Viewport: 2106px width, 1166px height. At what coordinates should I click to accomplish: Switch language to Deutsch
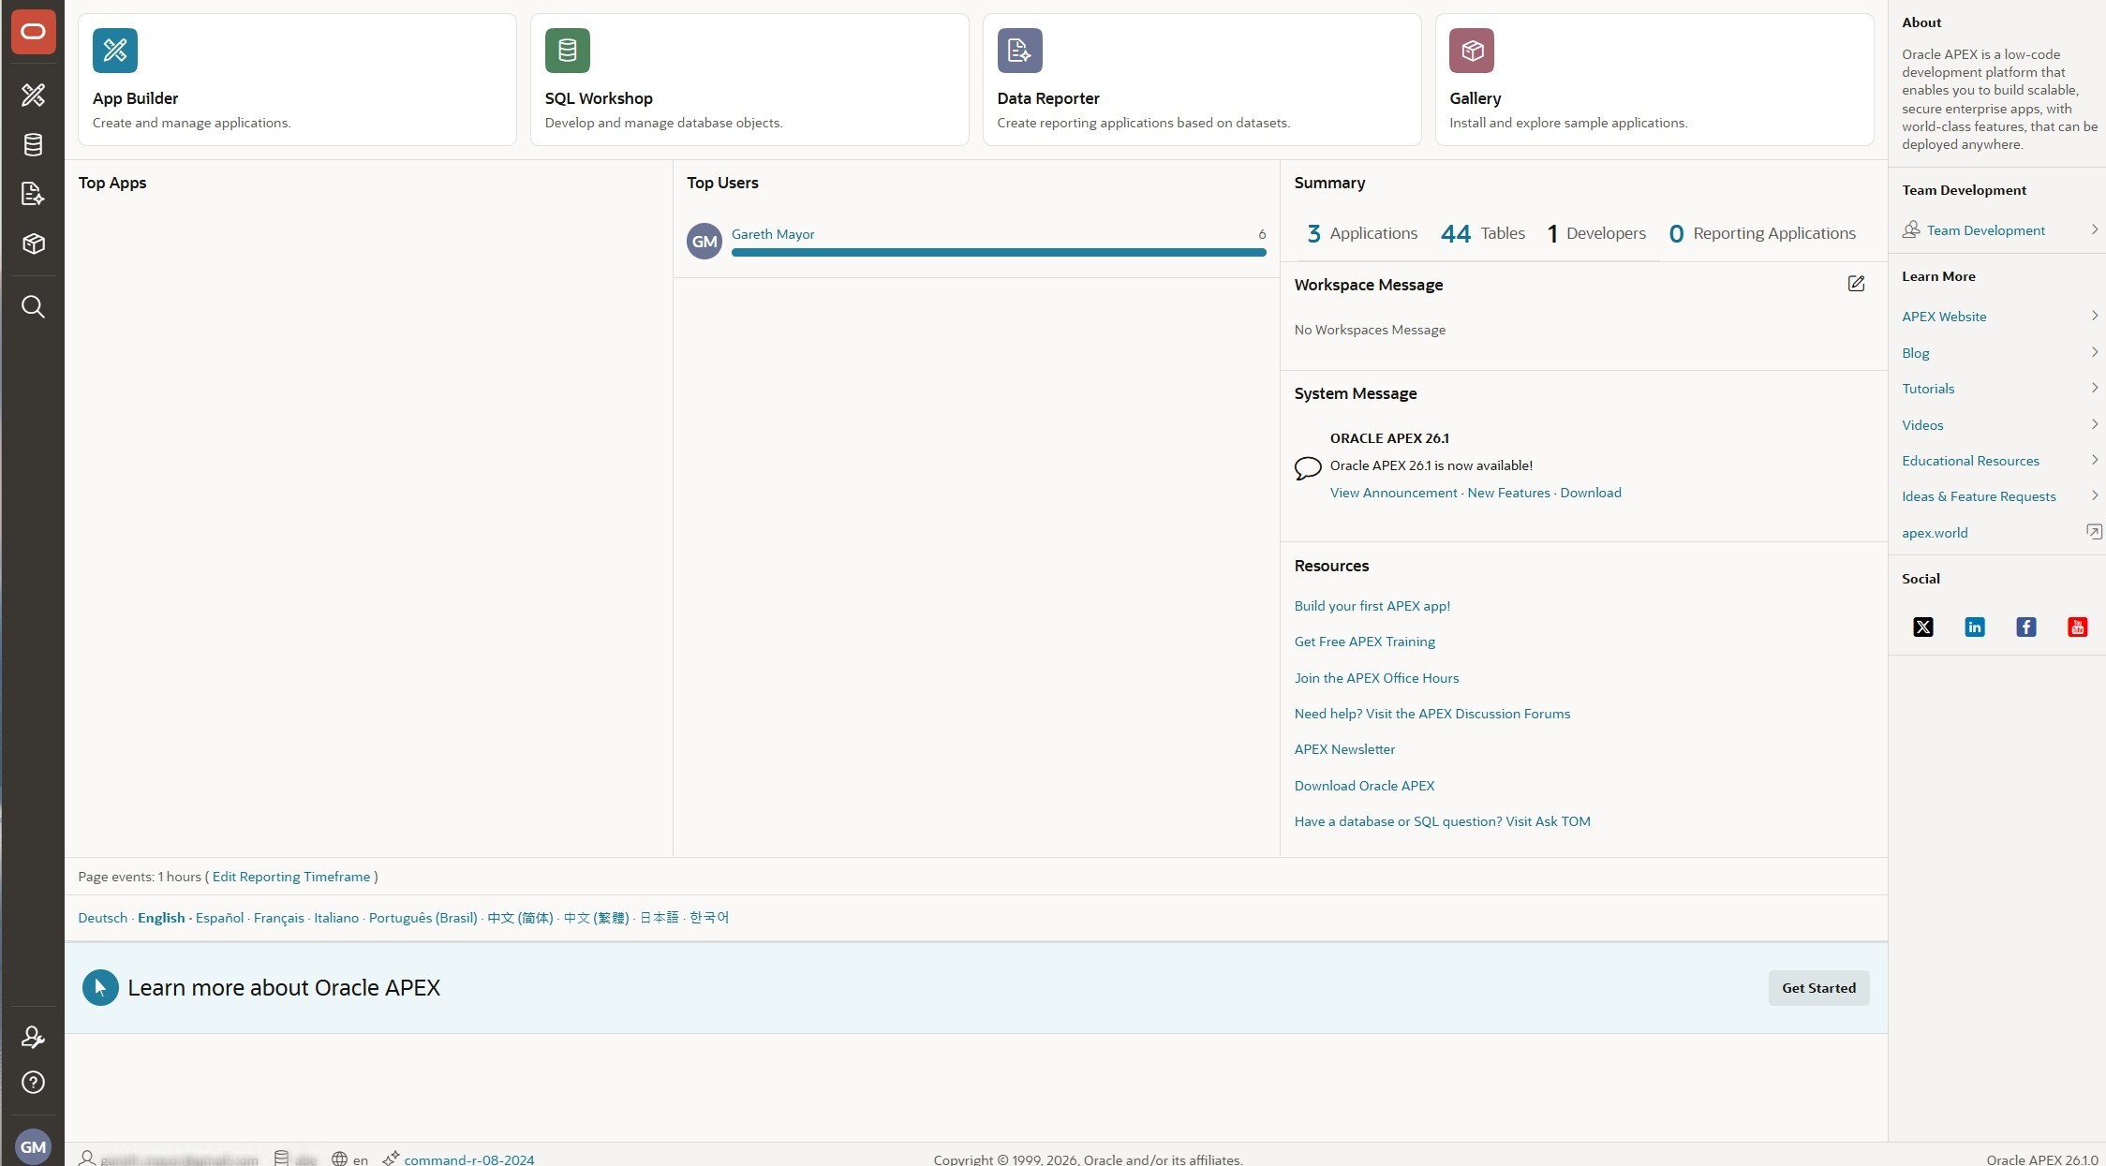point(103,918)
